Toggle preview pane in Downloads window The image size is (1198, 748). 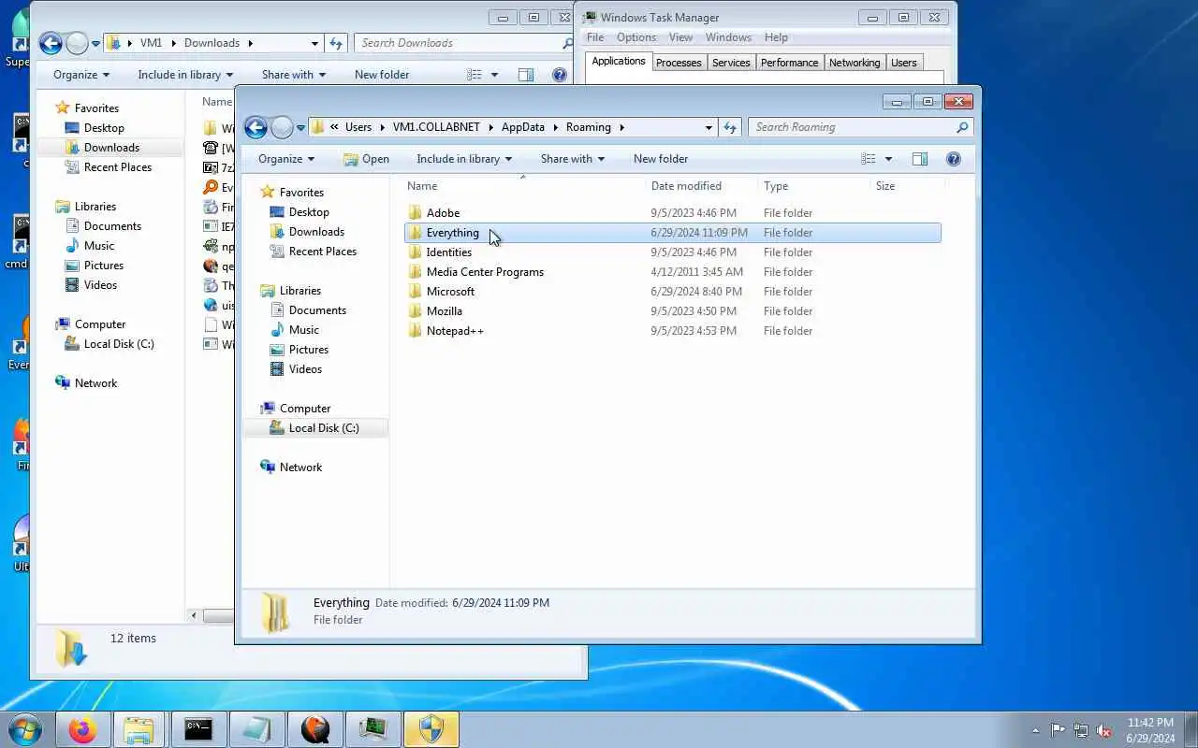coord(526,75)
